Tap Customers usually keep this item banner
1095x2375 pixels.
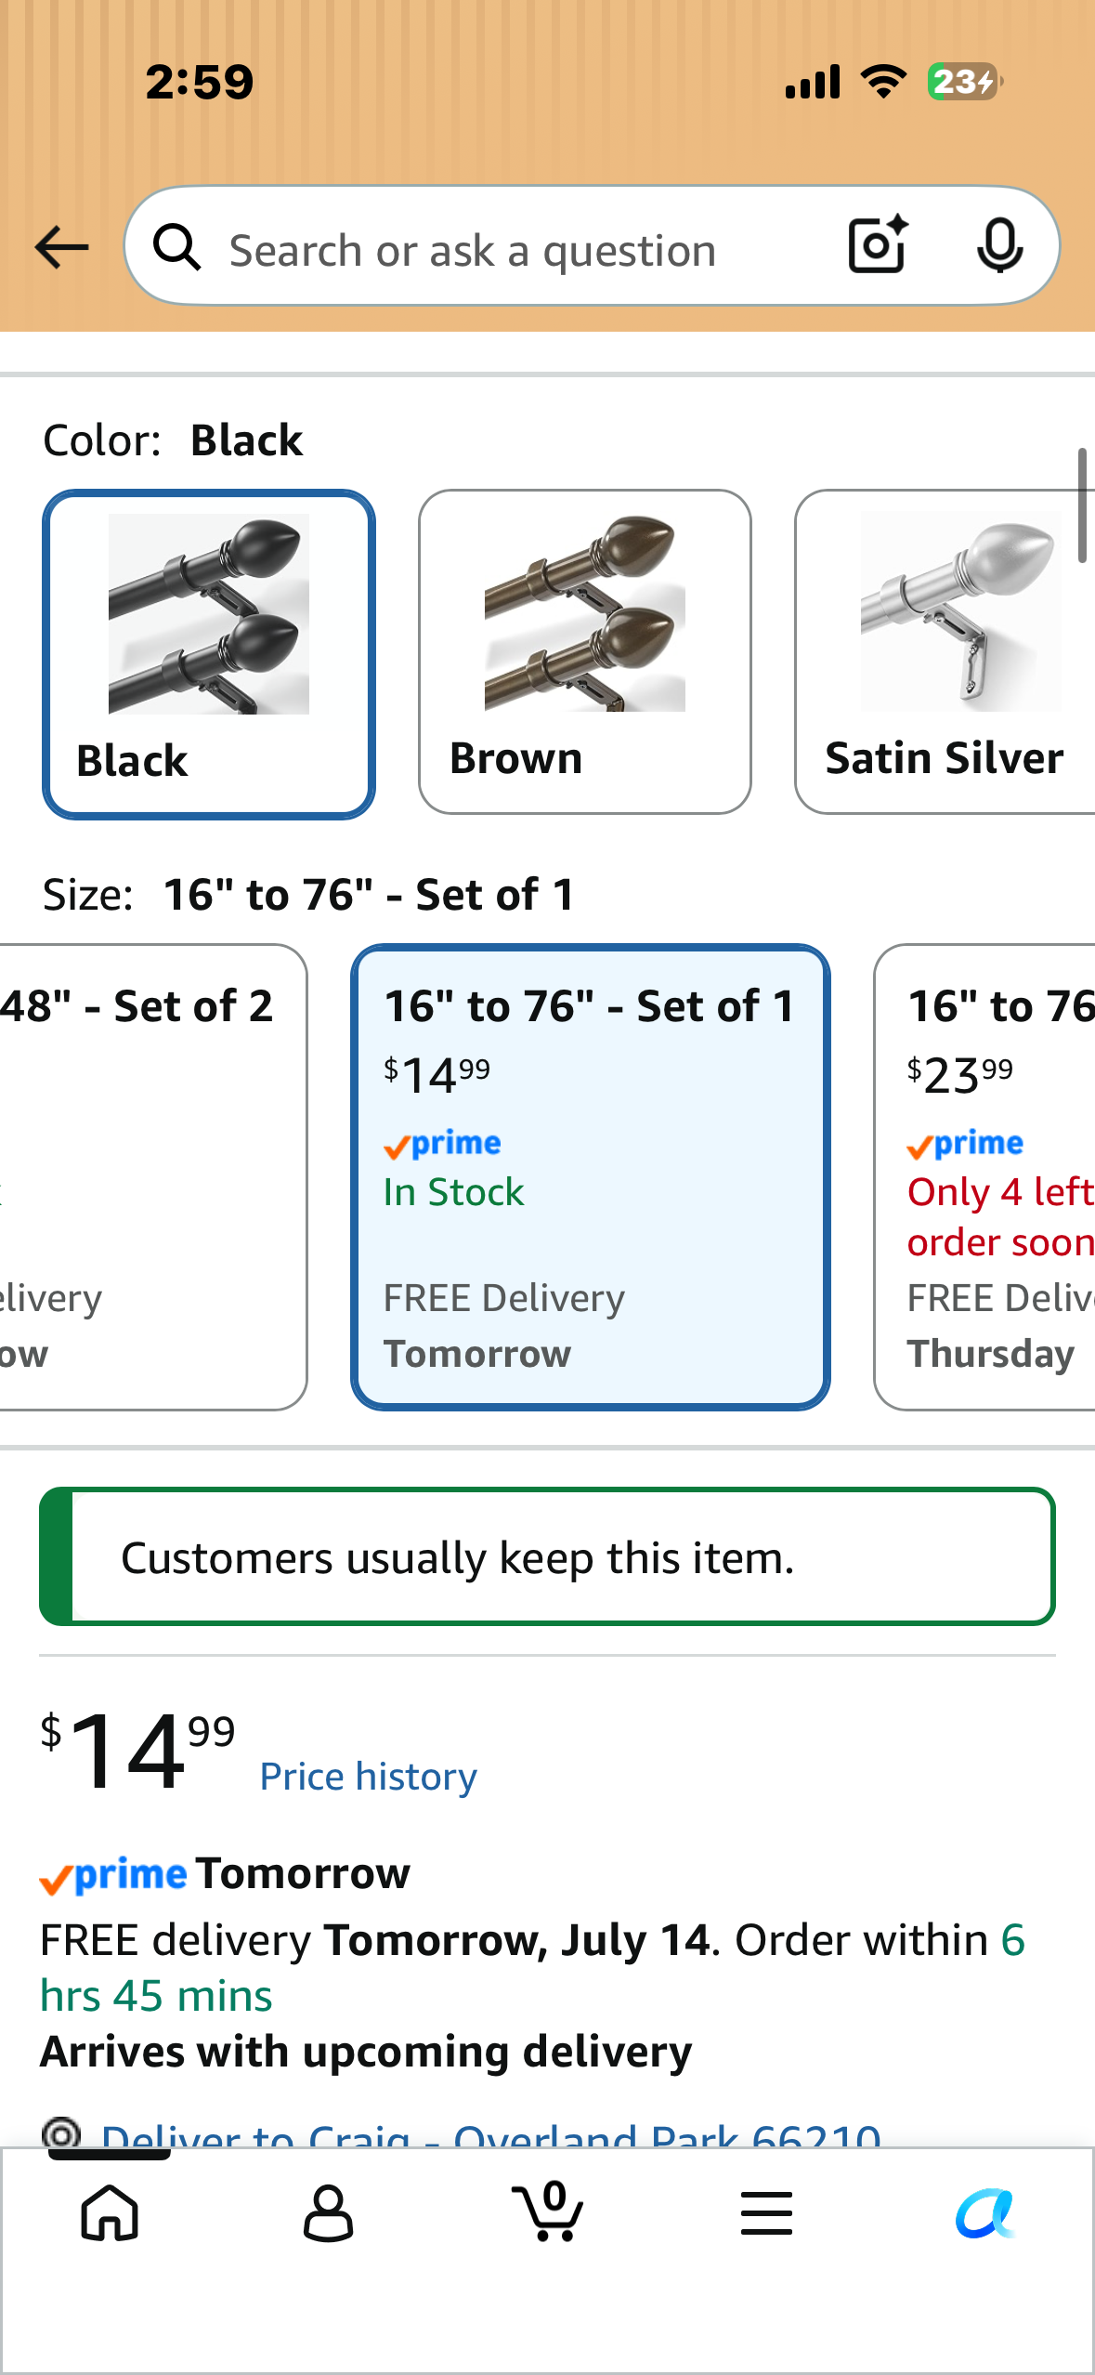pyautogui.click(x=547, y=1557)
